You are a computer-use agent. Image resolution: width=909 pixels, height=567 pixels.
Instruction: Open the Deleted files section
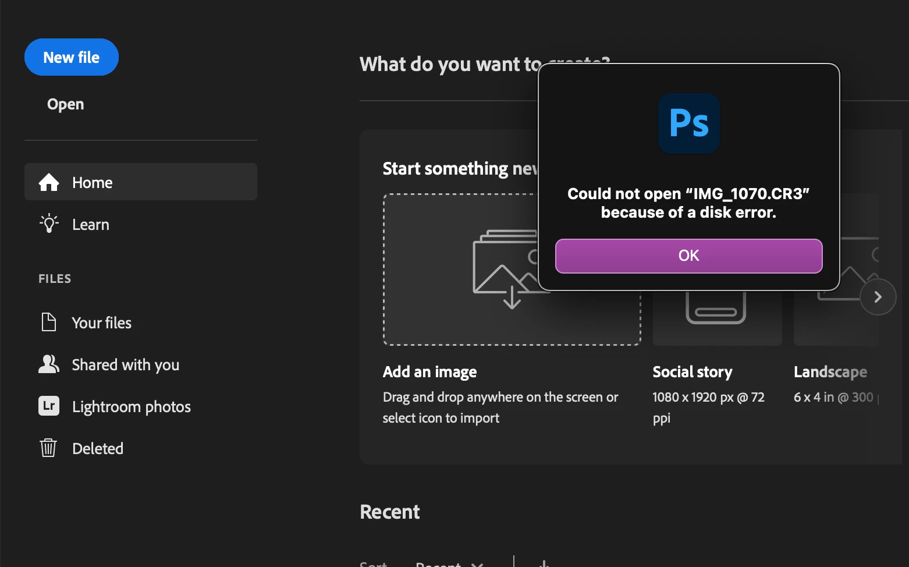tap(98, 449)
